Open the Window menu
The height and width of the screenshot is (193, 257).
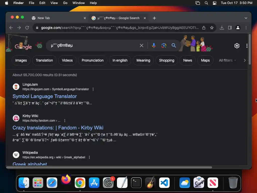coord(79,3)
